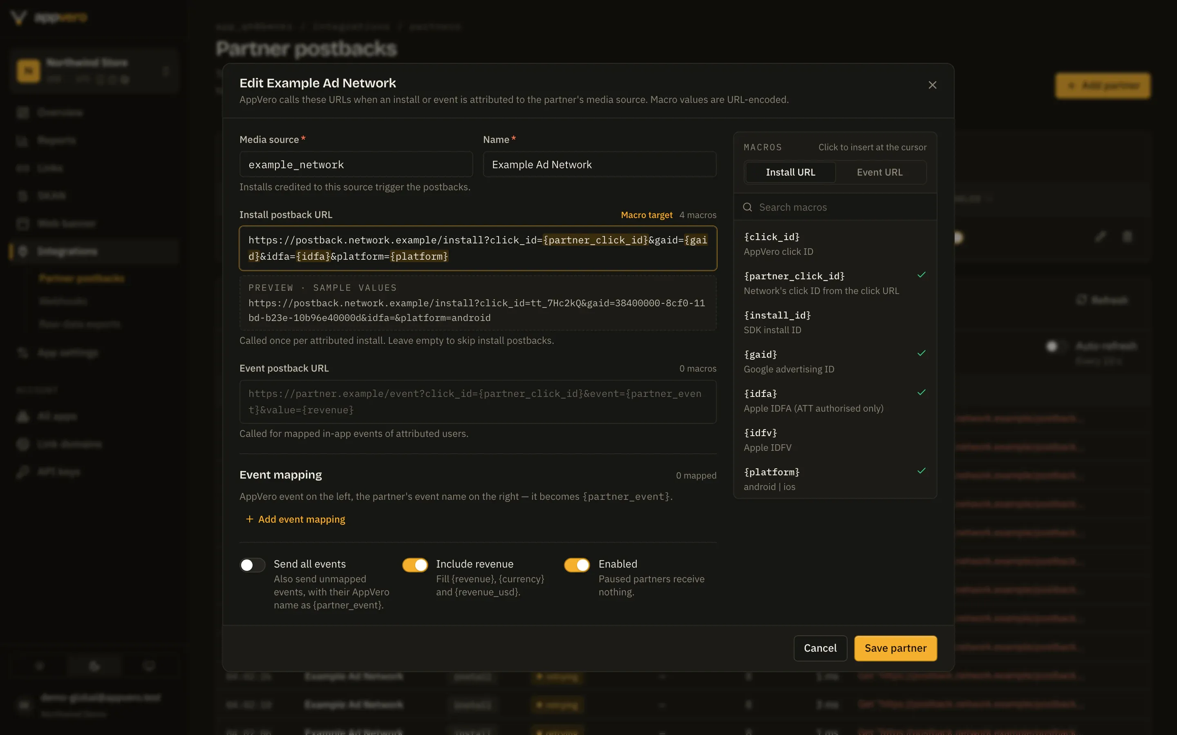The height and width of the screenshot is (735, 1177).
Task: Insert the {idfa} macro
Action: (835, 401)
